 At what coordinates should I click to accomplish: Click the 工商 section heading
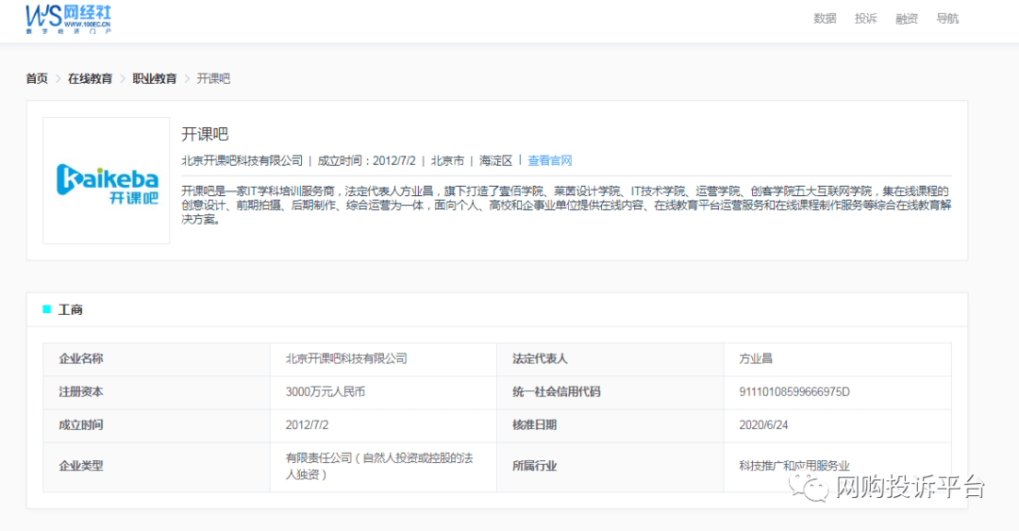[70, 310]
